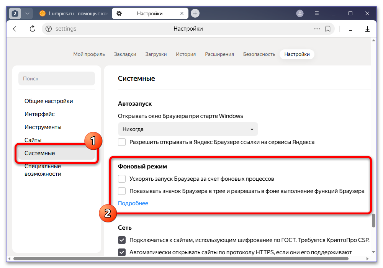This screenshot has height=268, width=383.
Task: Open the three-dots menu in address bar
Action: (x=317, y=29)
